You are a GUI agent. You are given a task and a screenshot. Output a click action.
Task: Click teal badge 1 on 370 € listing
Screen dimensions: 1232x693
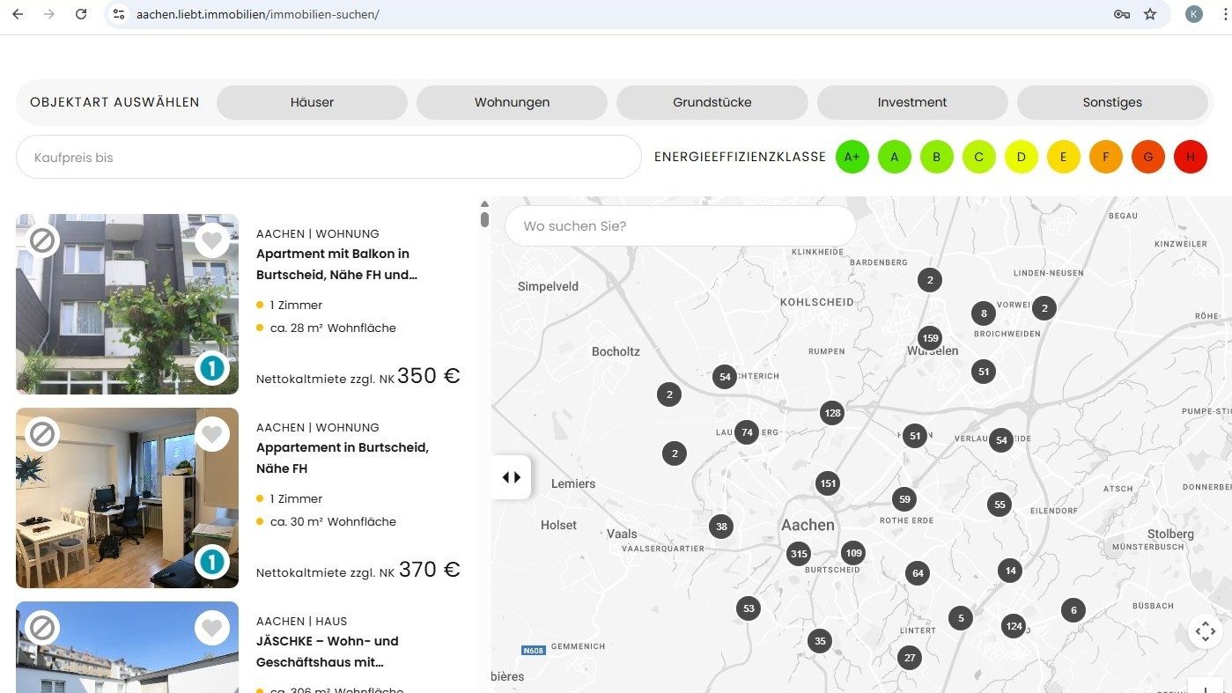pos(212,562)
